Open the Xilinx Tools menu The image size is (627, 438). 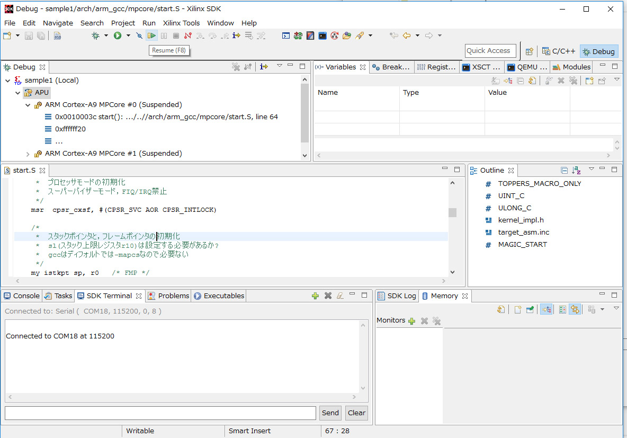[x=181, y=23]
